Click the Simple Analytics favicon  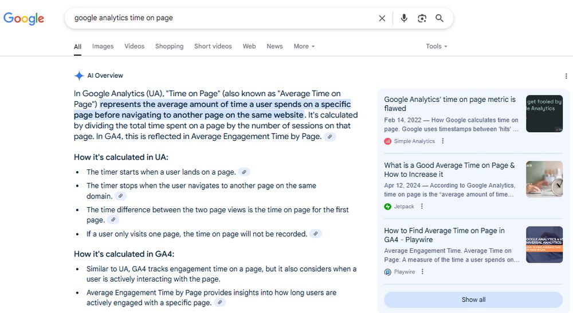click(x=388, y=141)
